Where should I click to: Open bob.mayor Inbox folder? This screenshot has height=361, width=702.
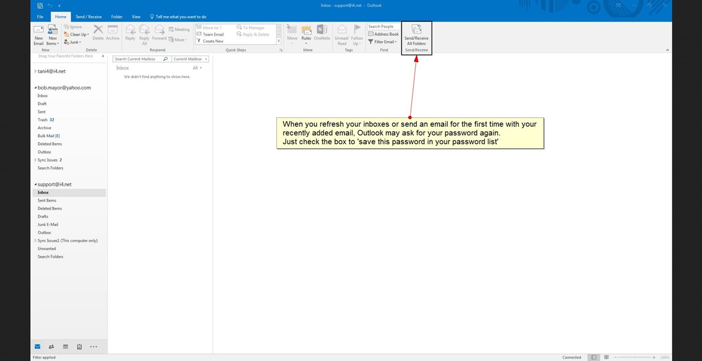(43, 96)
